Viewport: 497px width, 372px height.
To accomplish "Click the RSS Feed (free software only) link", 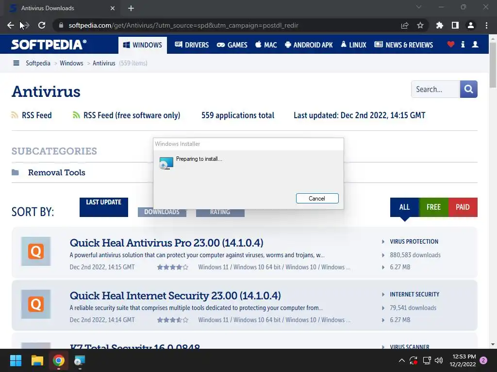I will pos(132,115).
